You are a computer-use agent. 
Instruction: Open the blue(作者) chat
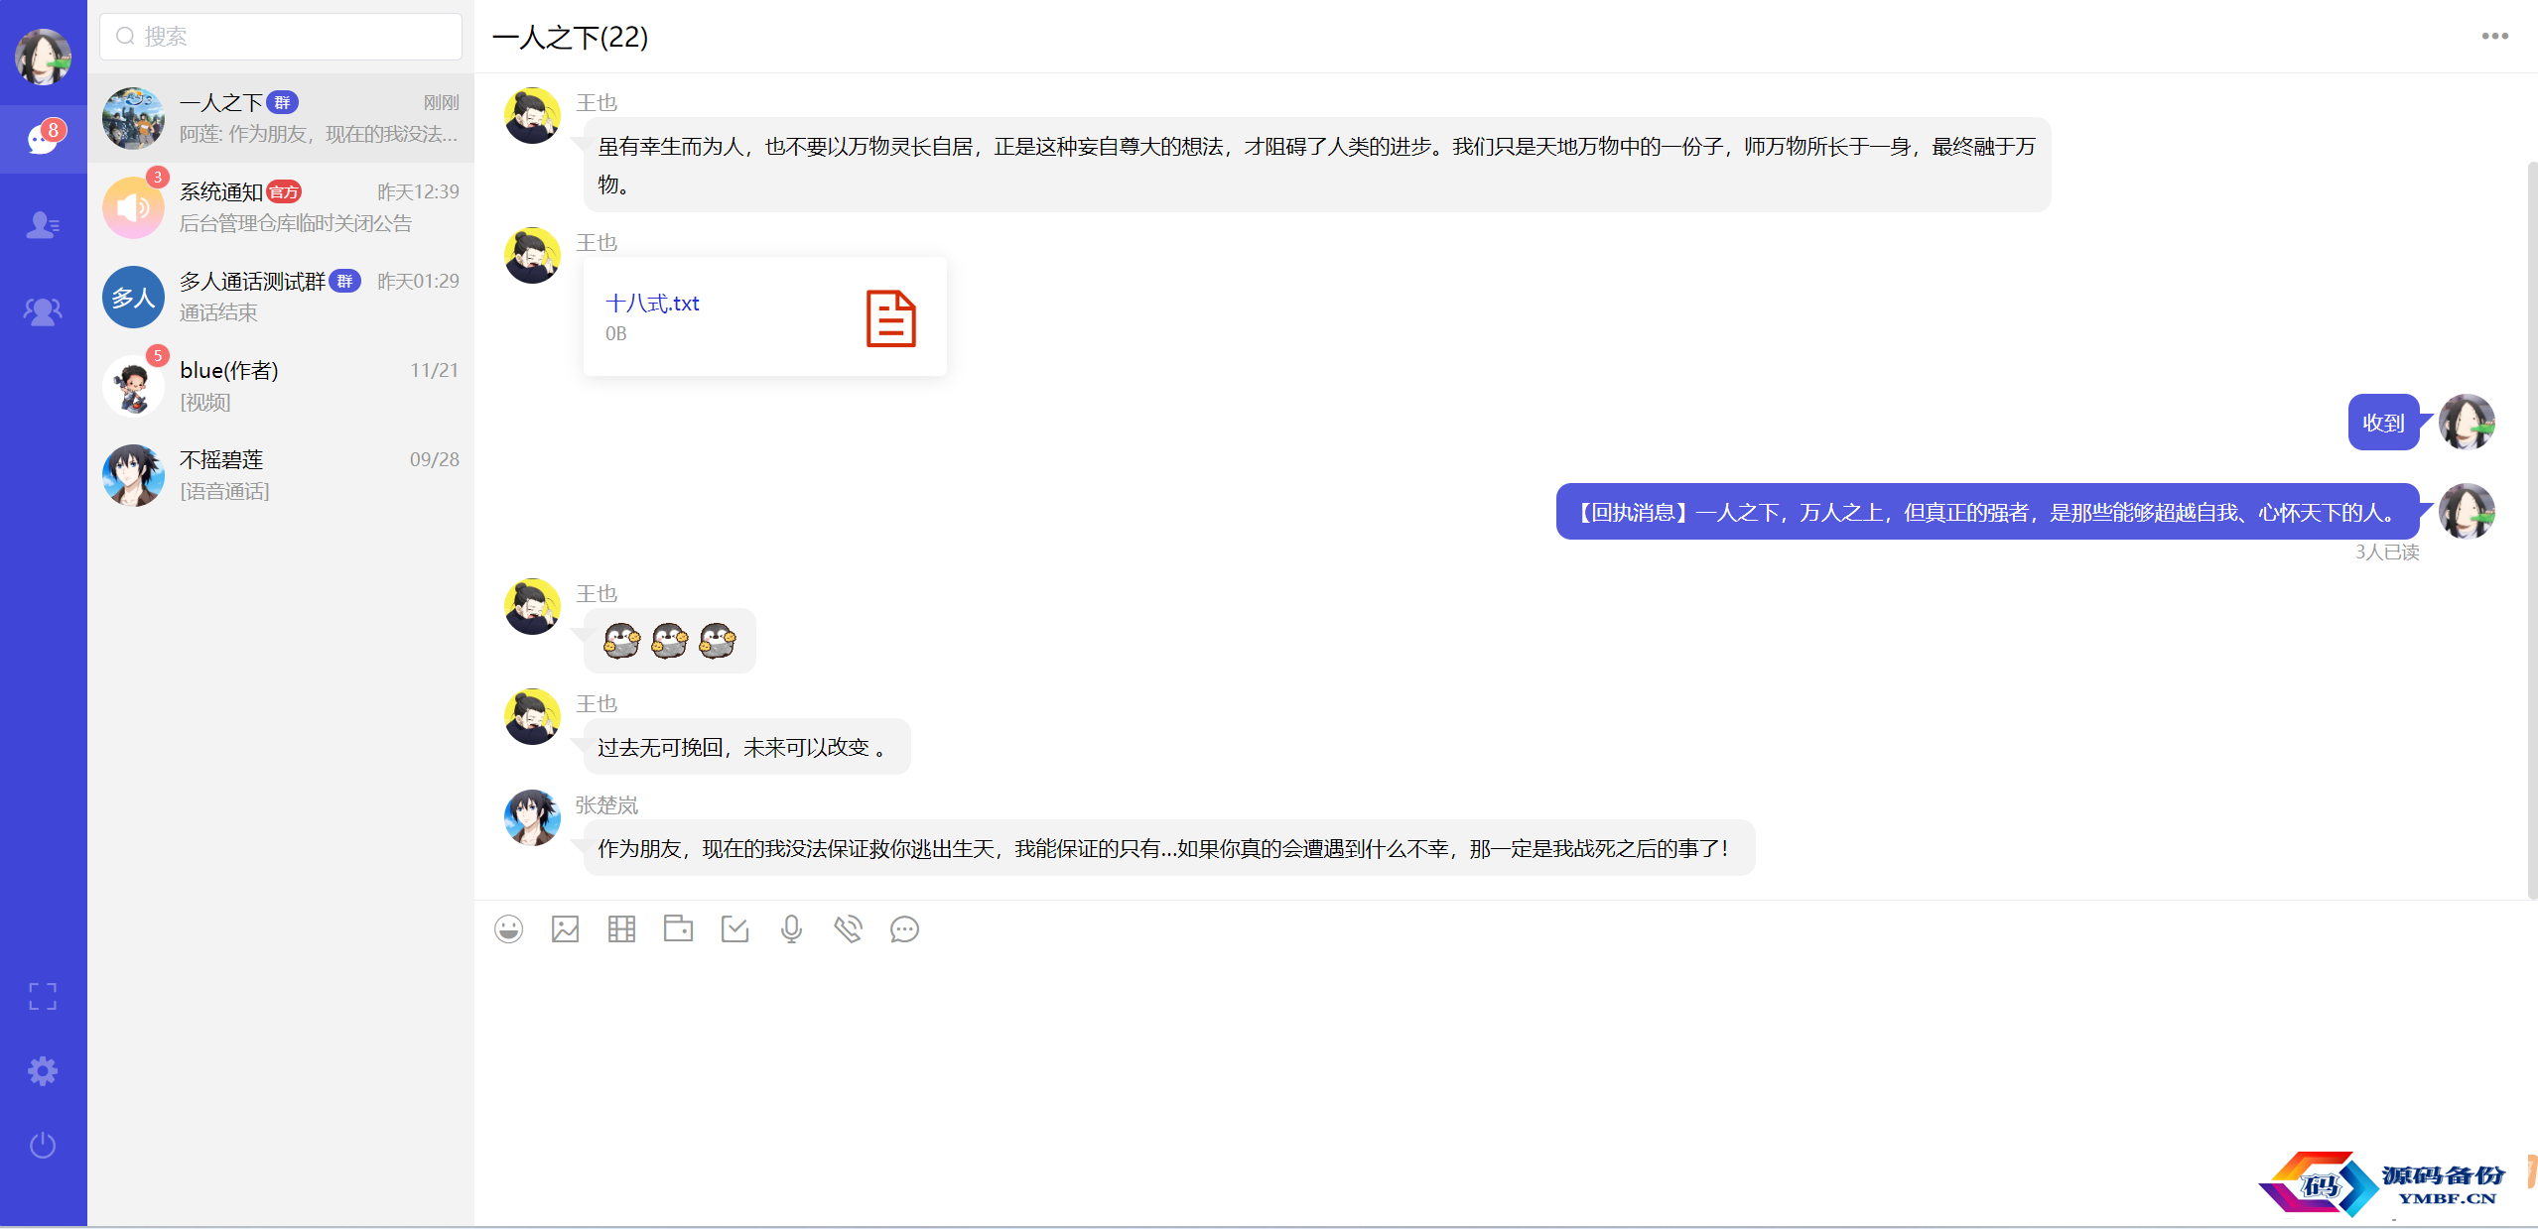(281, 386)
